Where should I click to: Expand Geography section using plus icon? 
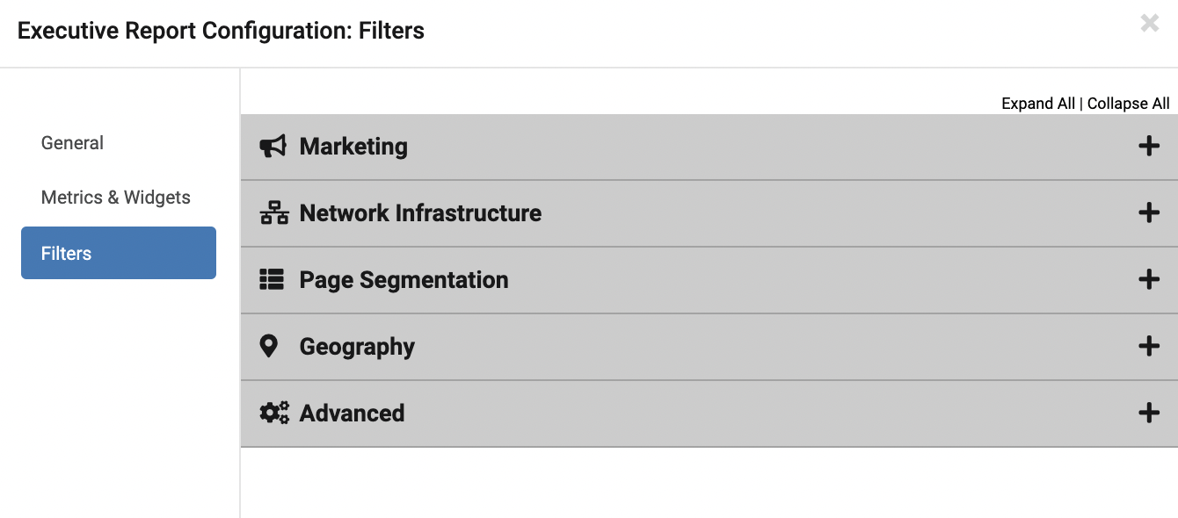[x=1149, y=346]
